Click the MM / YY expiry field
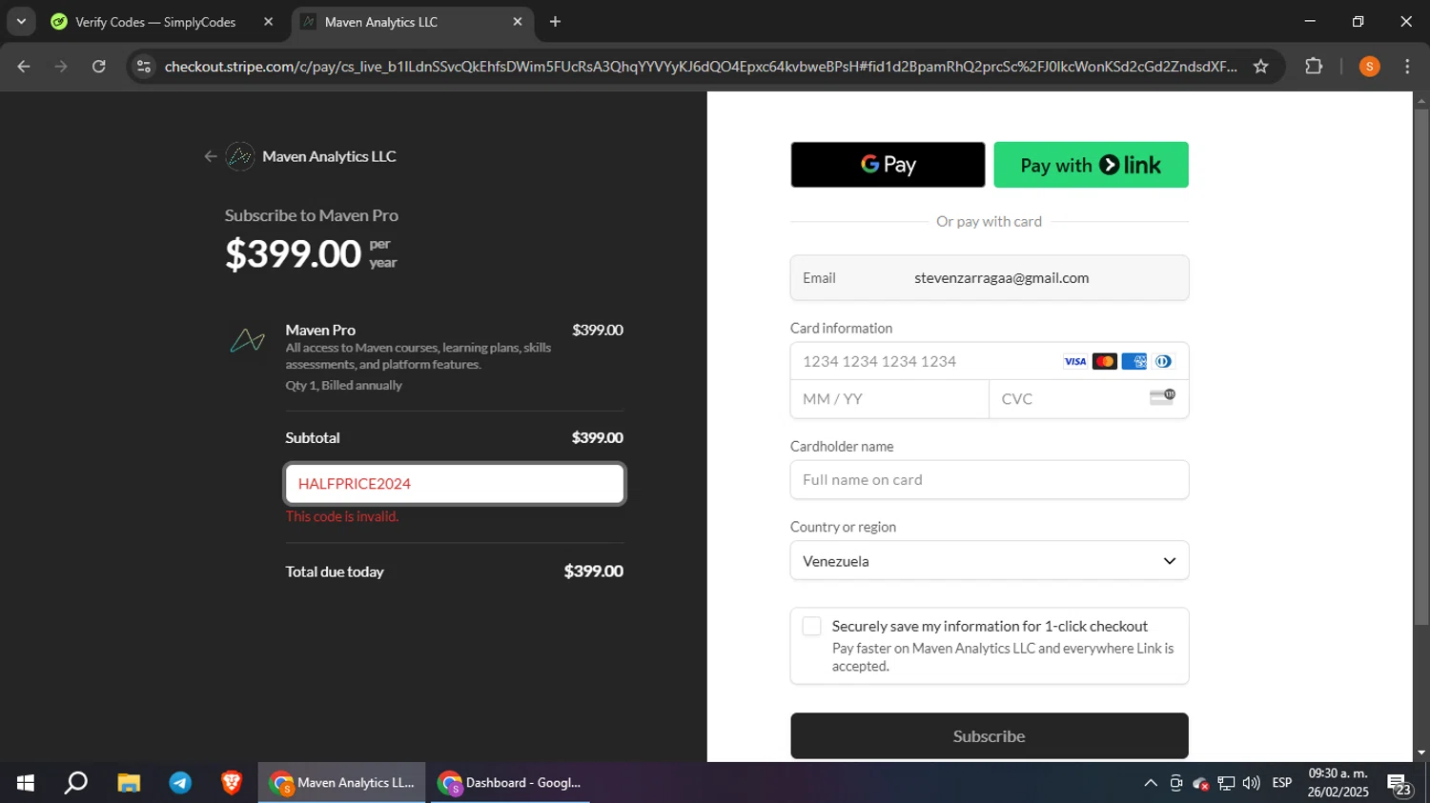This screenshot has width=1430, height=803. (889, 399)
